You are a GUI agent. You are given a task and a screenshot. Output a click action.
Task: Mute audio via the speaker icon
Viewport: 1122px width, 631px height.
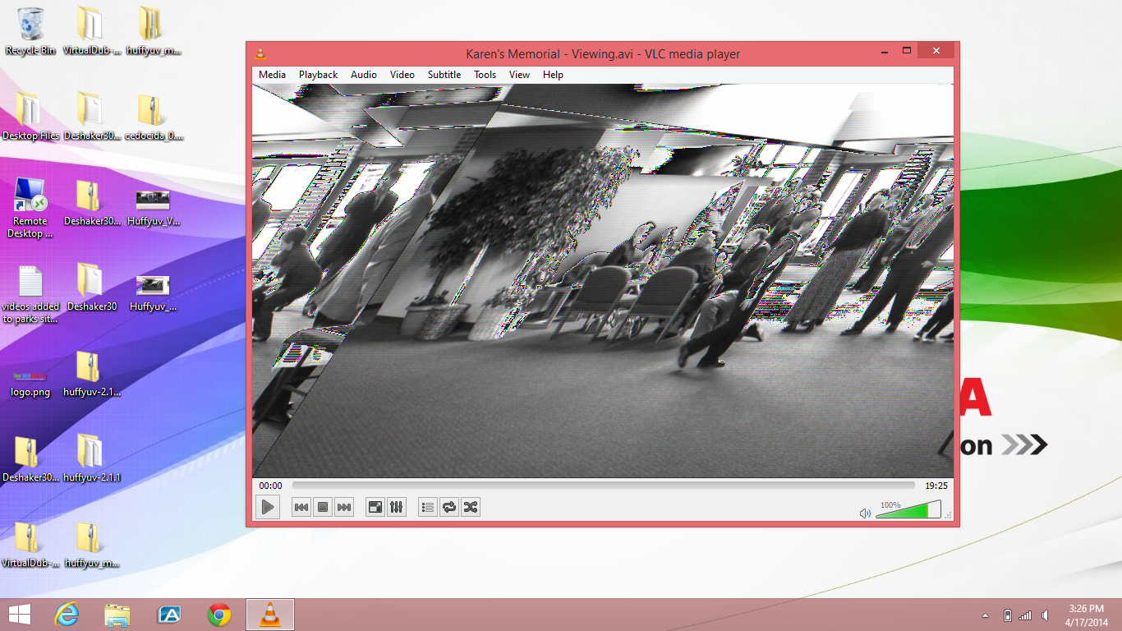coord(865,514)
